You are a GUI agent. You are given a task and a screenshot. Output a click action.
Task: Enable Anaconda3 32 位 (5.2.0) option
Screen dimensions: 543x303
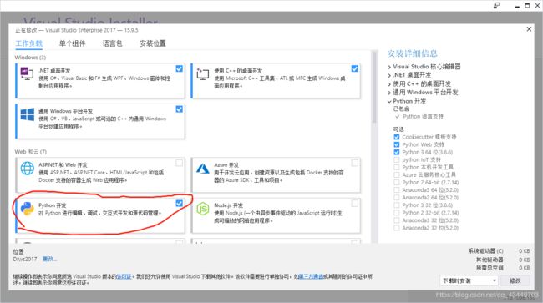pos(397,220)
